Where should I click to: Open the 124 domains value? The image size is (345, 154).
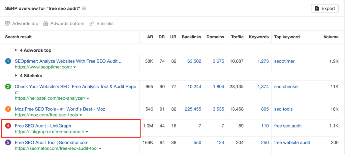(x=220, y=143)
